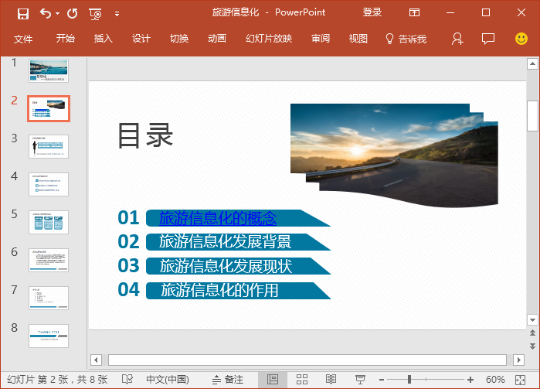Open the 设计 ribbon tab
540x389 pixels.
(141, 38)
